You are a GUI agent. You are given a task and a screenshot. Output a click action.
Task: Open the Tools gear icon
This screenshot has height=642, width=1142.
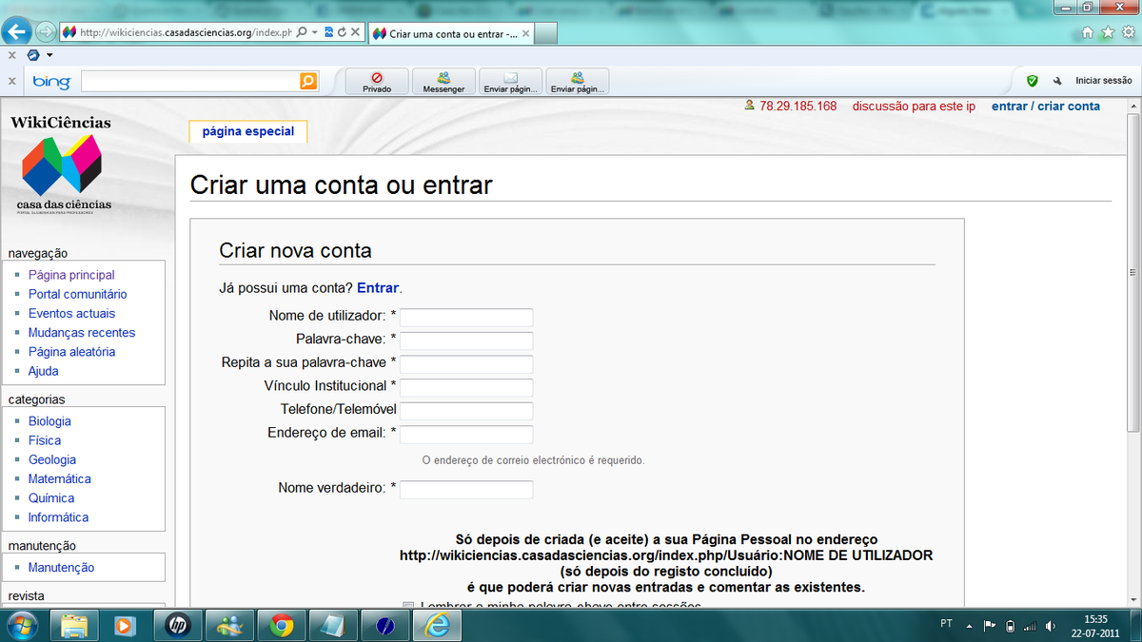coord(1128,32)
